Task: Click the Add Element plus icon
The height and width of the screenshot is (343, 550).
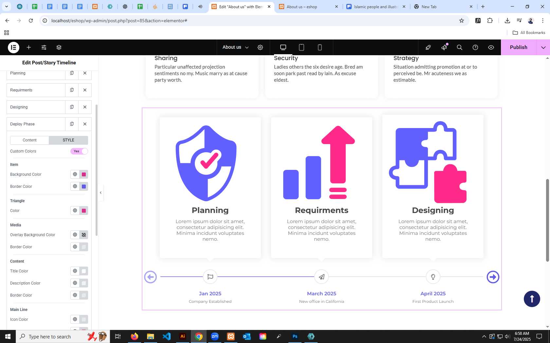Action: (x=29, y=47)
